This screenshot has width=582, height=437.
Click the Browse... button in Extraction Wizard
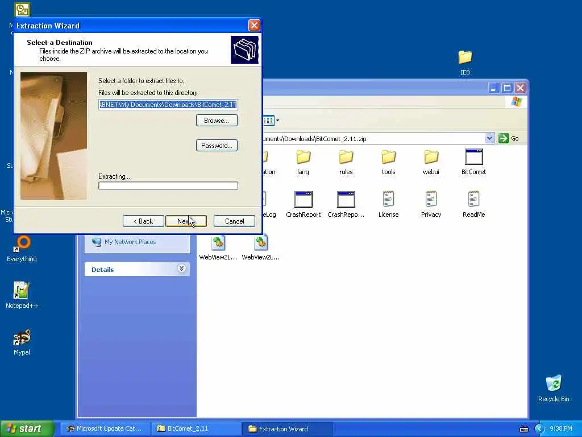(x=217, y=121)
